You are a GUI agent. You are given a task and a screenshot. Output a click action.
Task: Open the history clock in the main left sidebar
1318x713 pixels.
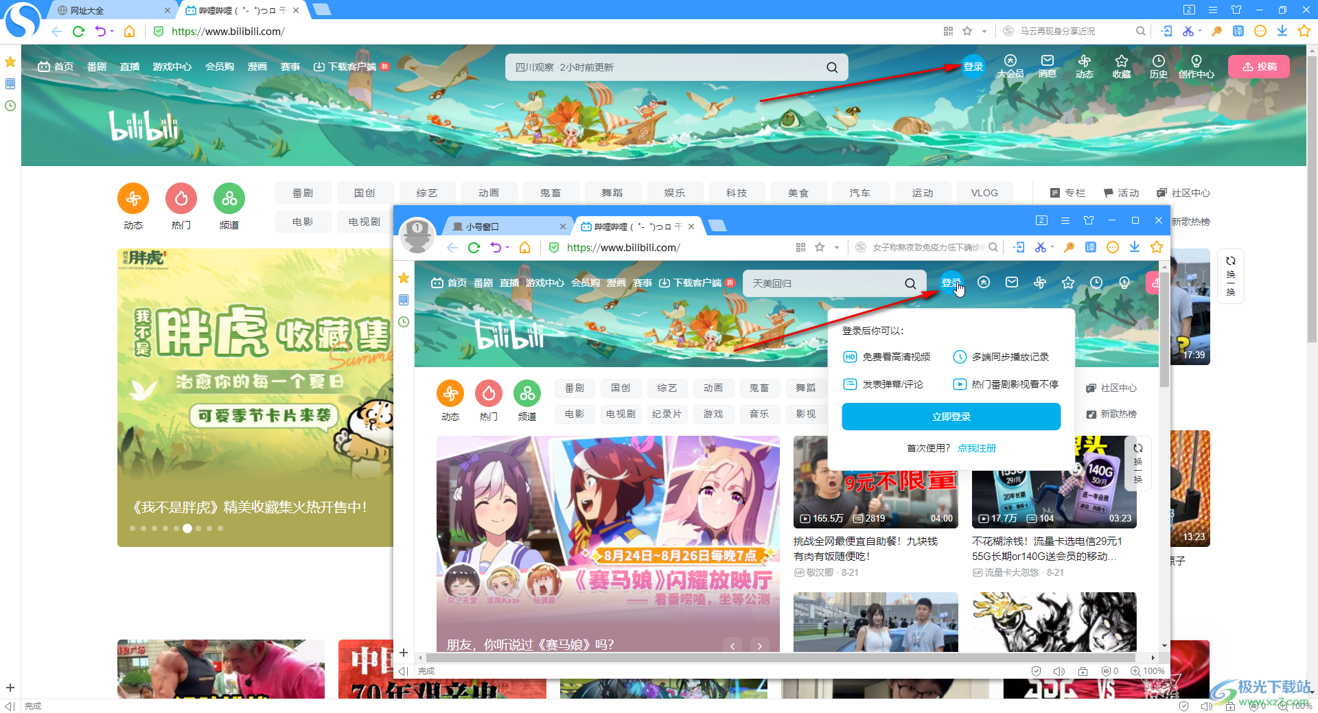coord(10,106)
